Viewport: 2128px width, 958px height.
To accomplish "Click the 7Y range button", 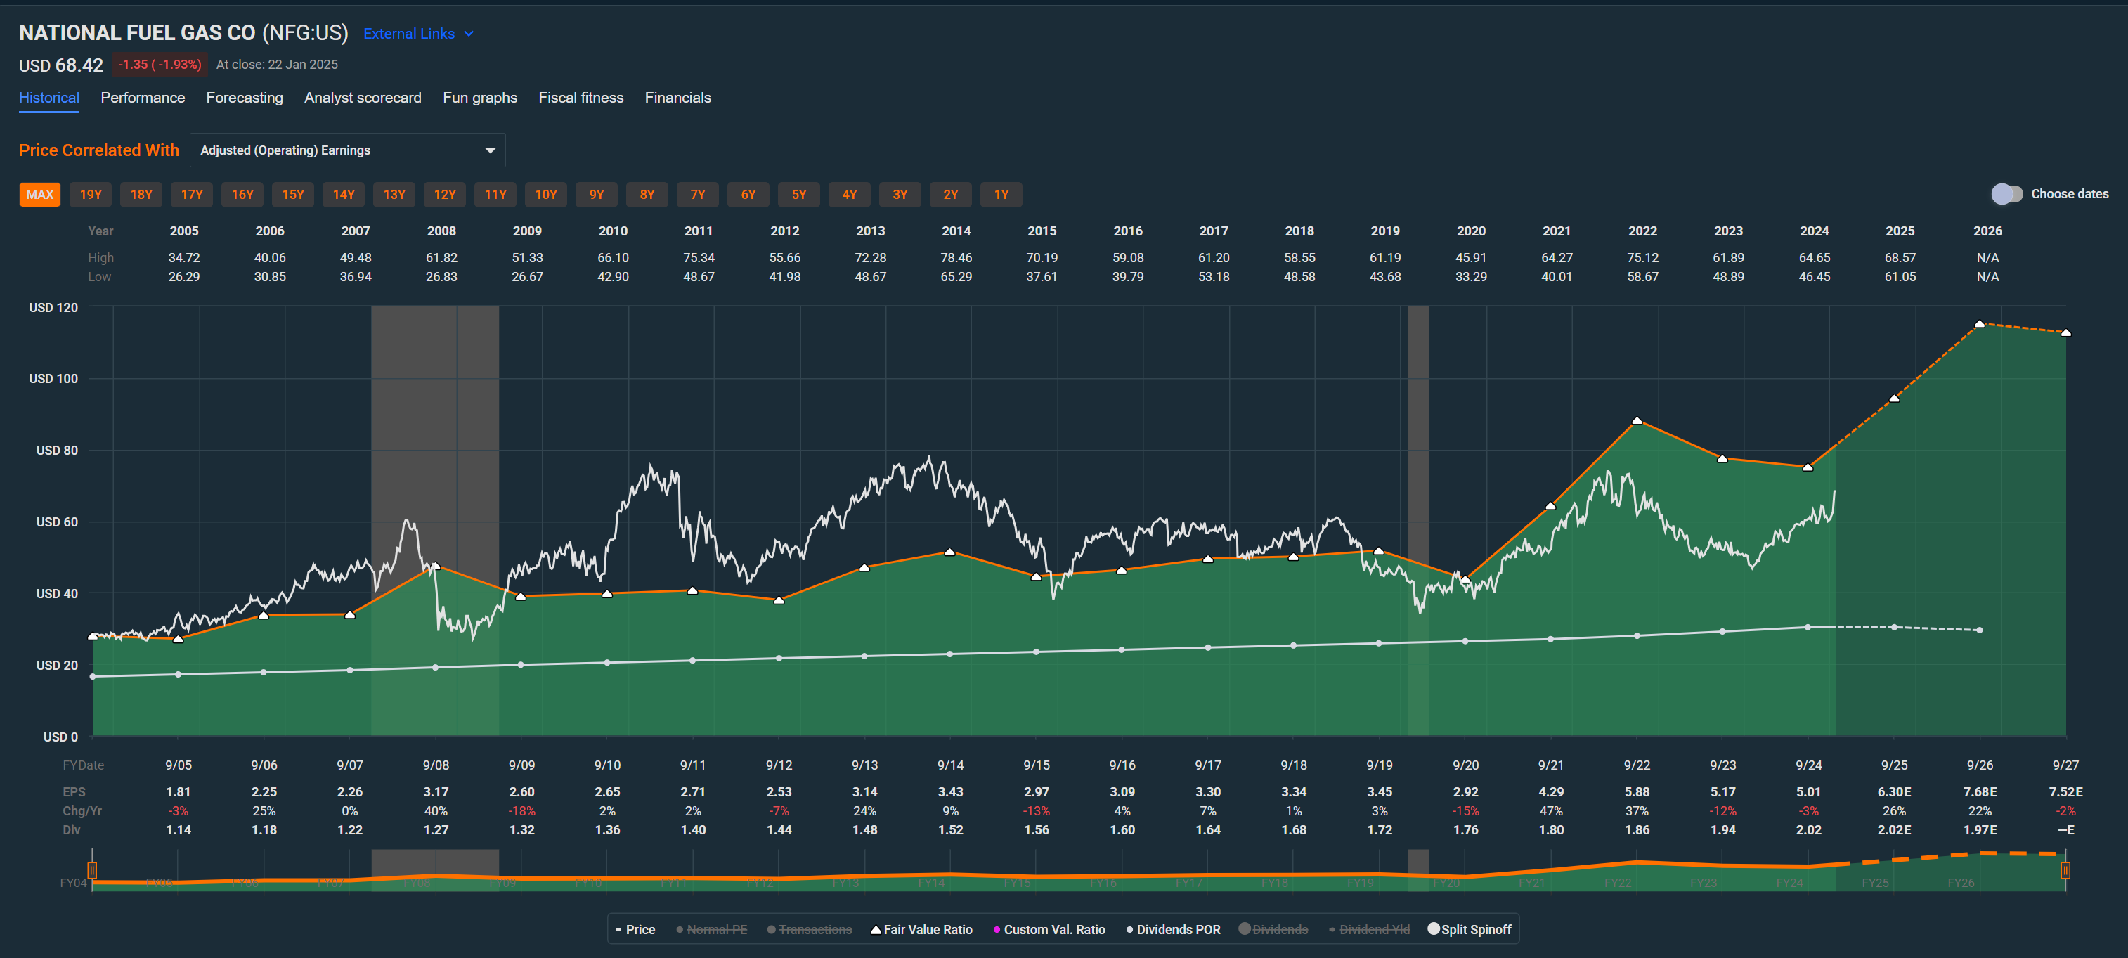I will click(698, 195).
